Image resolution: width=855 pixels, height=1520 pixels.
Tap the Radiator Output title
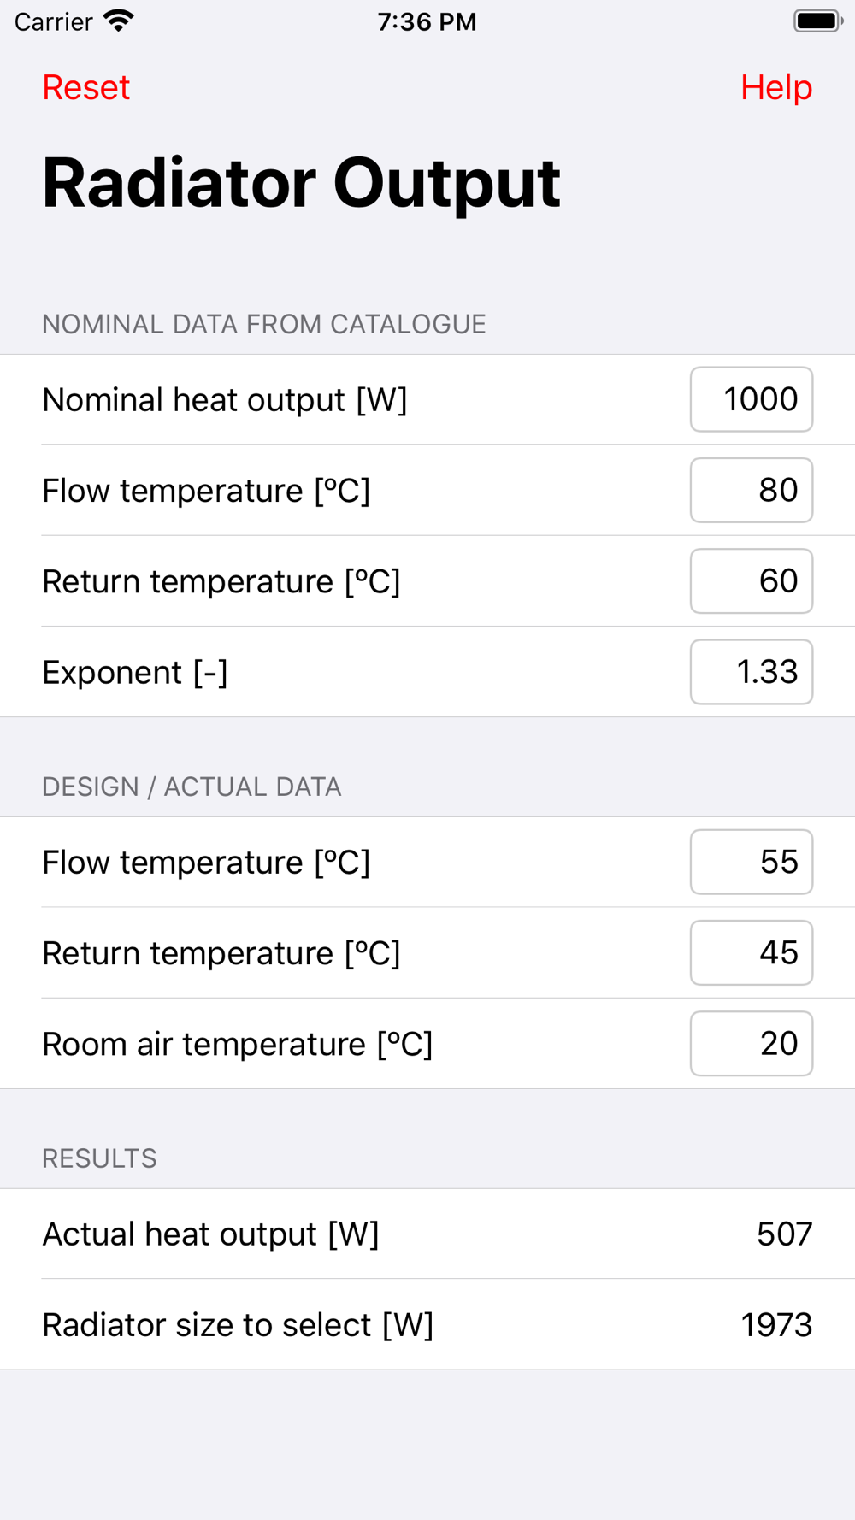click(x=301, y=183)
